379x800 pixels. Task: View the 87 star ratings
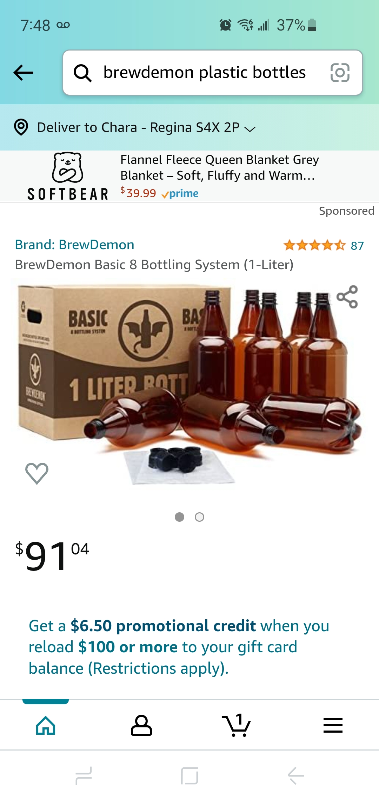(x=324, y=245)
